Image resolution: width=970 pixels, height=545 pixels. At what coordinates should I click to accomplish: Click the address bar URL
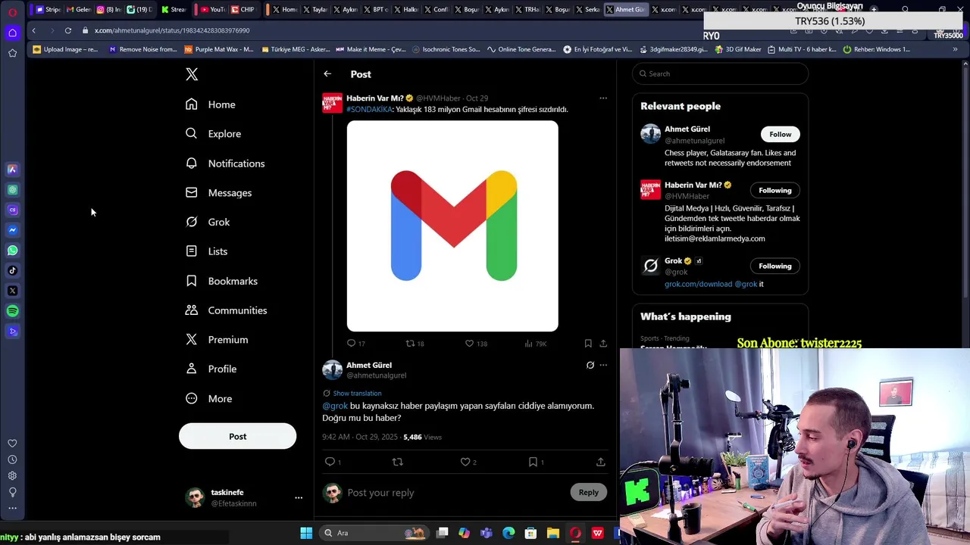tap(172, 30)
